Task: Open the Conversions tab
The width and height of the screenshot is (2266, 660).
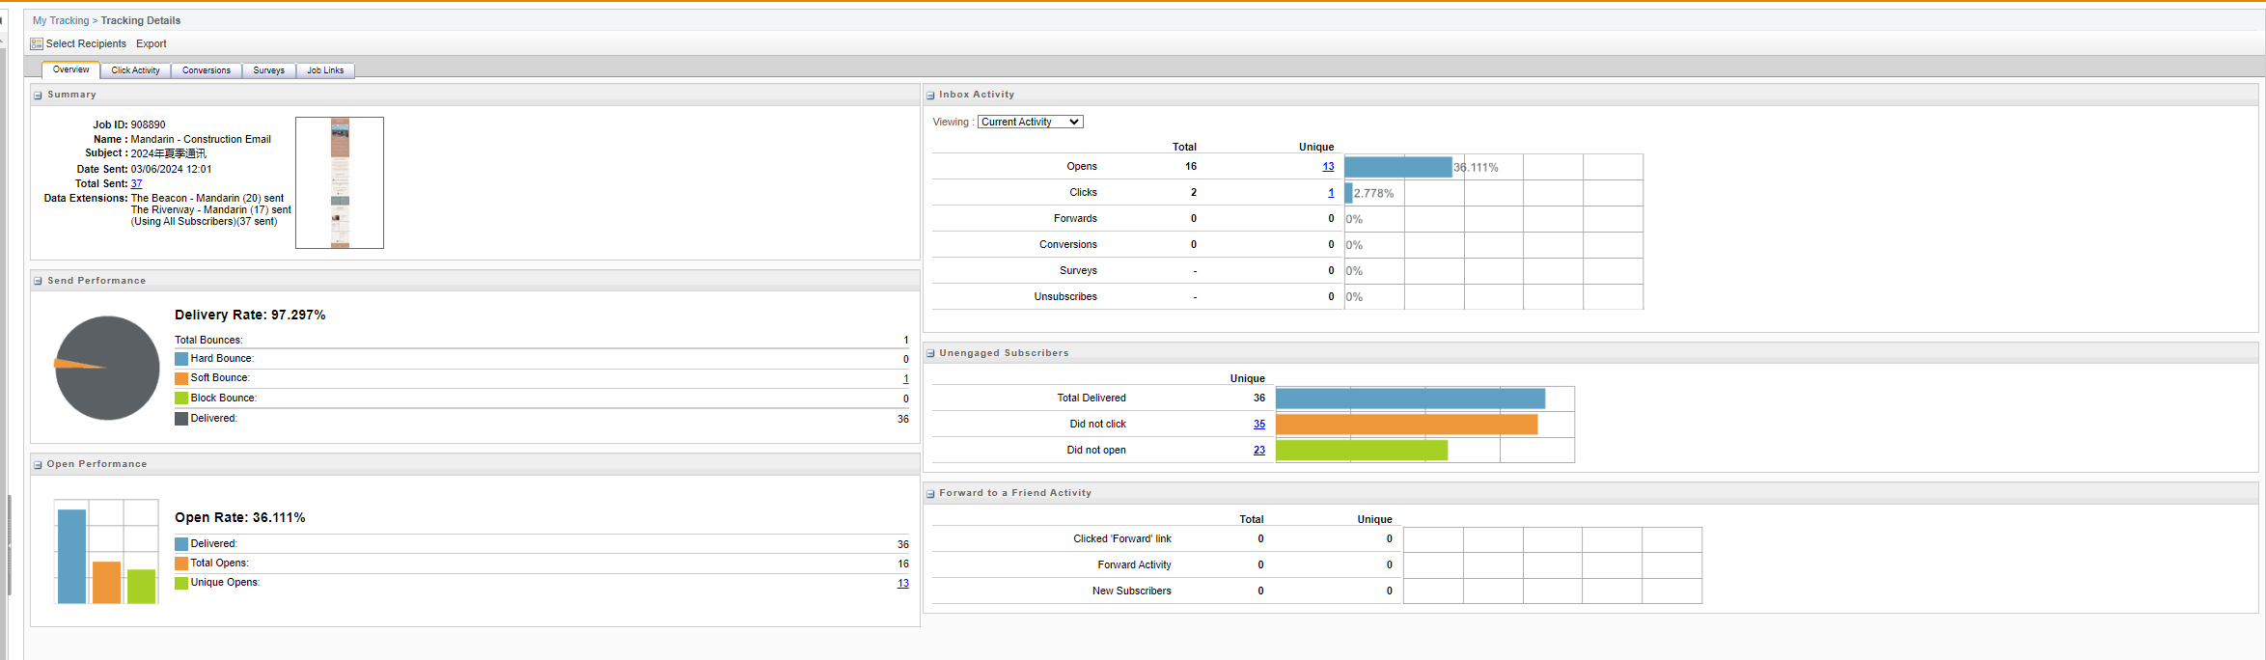Action: click(207, 70)
